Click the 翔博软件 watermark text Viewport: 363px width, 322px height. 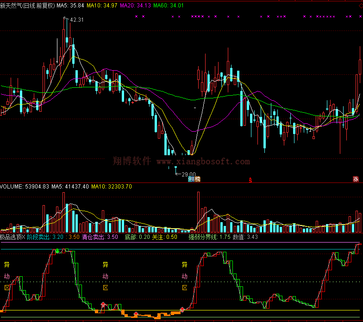pos(132,161)
